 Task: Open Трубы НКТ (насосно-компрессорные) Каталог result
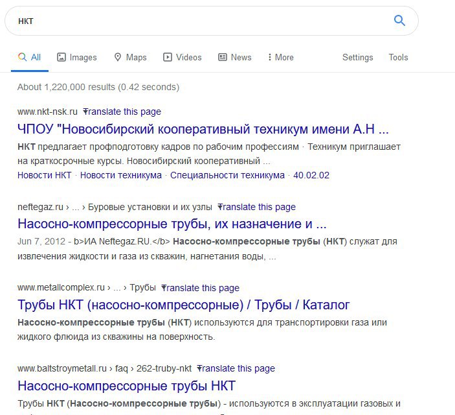183,305
